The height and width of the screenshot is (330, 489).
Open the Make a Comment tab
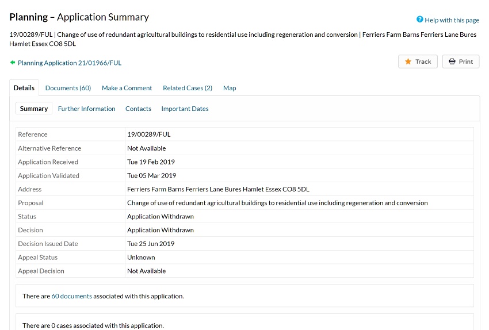click(x=127, y=88)
